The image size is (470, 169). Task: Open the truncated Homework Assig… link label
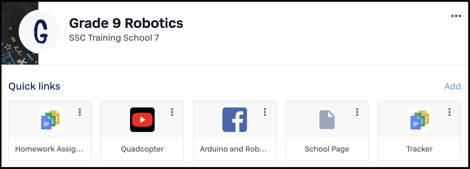(49, 149)
